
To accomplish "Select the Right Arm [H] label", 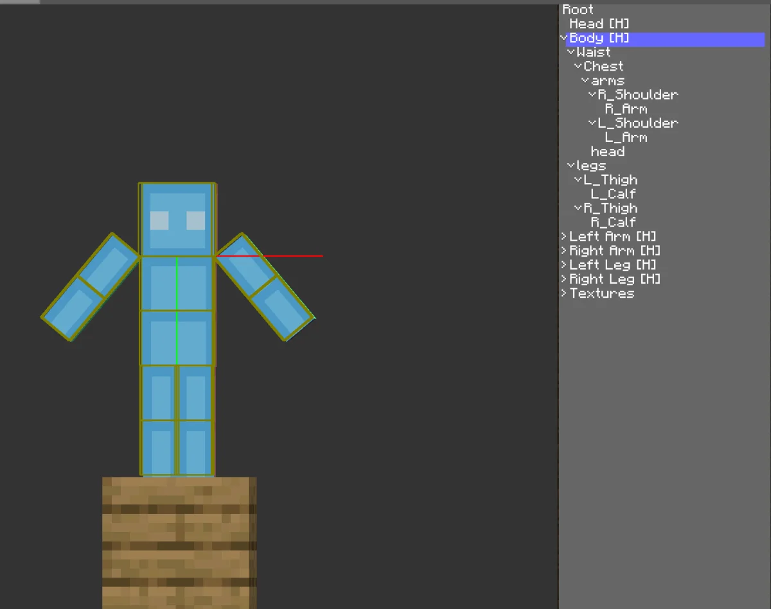I will [x=615, y=251].
